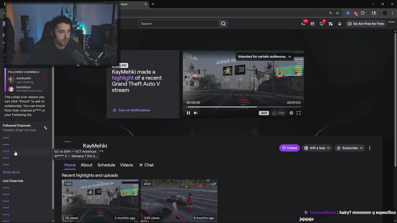Open the Twitch inbox notifications icon
The image size is (397, 223).
(x=312, y=24)
